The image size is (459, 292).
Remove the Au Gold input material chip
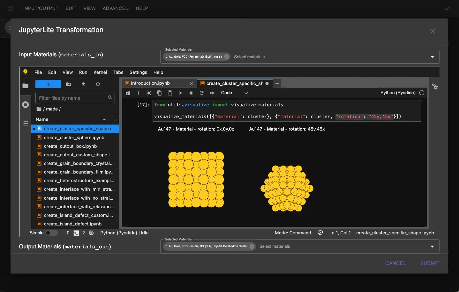tap(227, 57)
